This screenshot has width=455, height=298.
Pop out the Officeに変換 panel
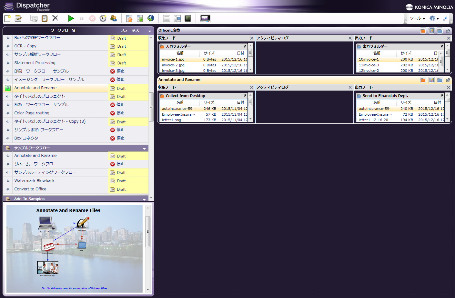pyautogui.click(x=448, y=31)
